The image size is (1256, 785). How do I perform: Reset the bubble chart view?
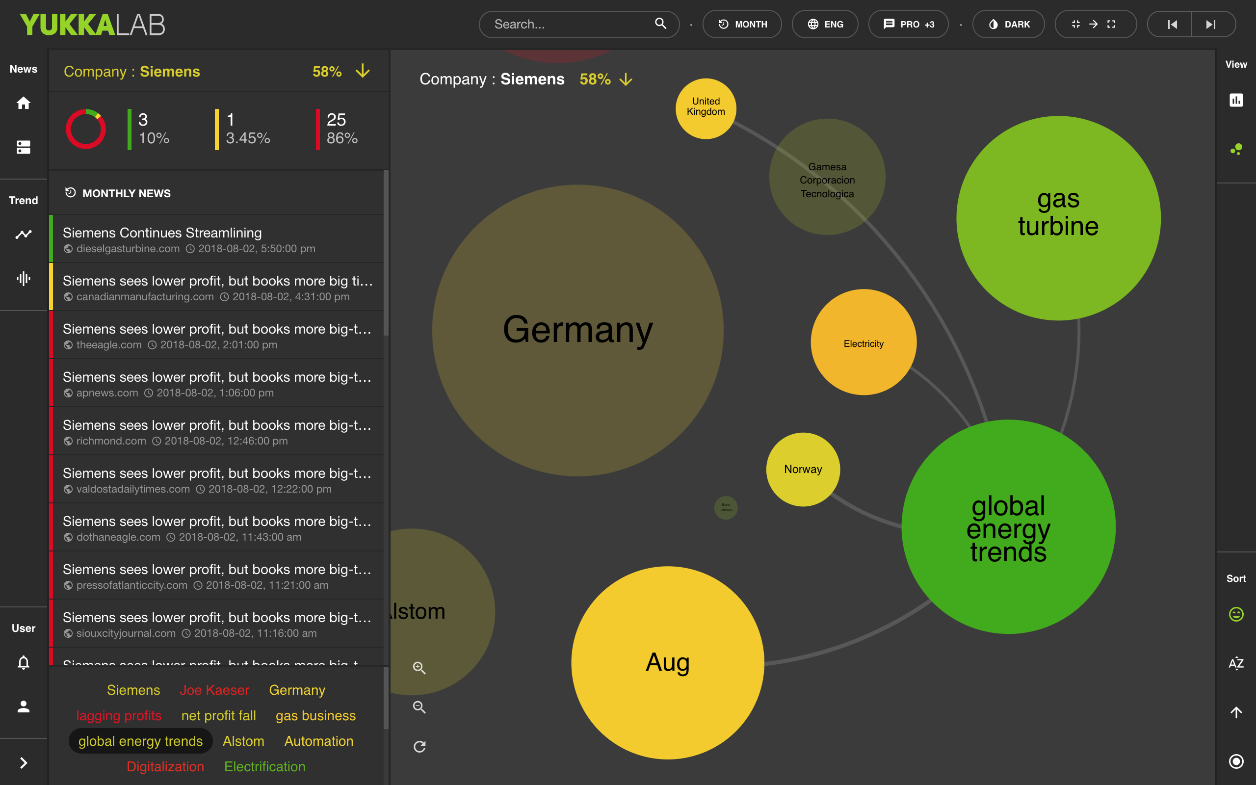click(x=419, y=747)
